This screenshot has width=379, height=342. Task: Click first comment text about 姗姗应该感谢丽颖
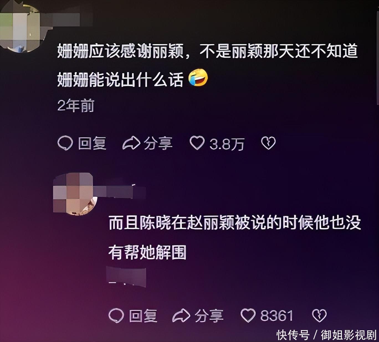click(207, 66)
